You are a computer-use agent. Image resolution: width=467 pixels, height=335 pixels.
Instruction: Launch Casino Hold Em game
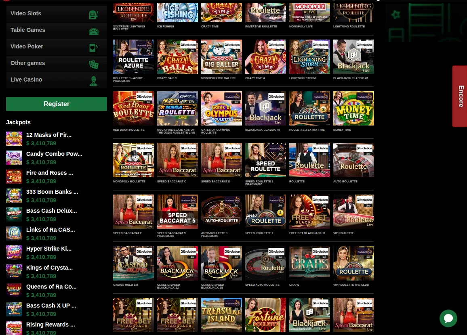133,263
